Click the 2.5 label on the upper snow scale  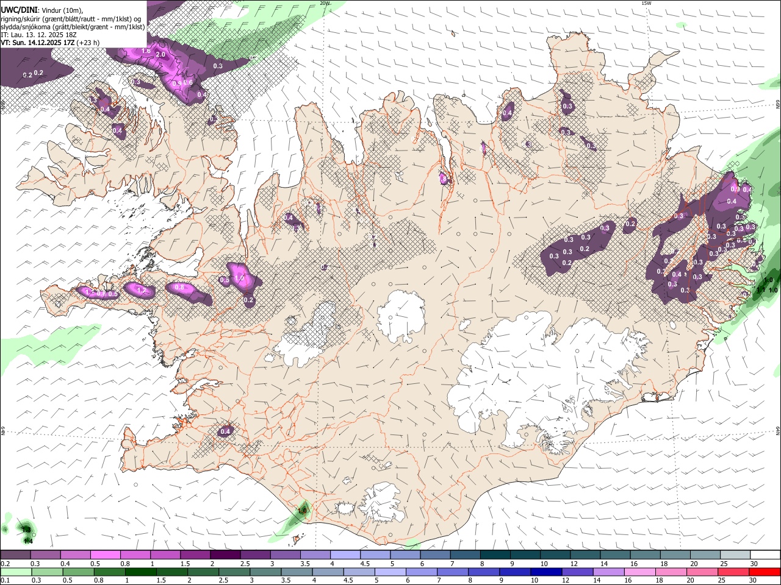[245, 564]
